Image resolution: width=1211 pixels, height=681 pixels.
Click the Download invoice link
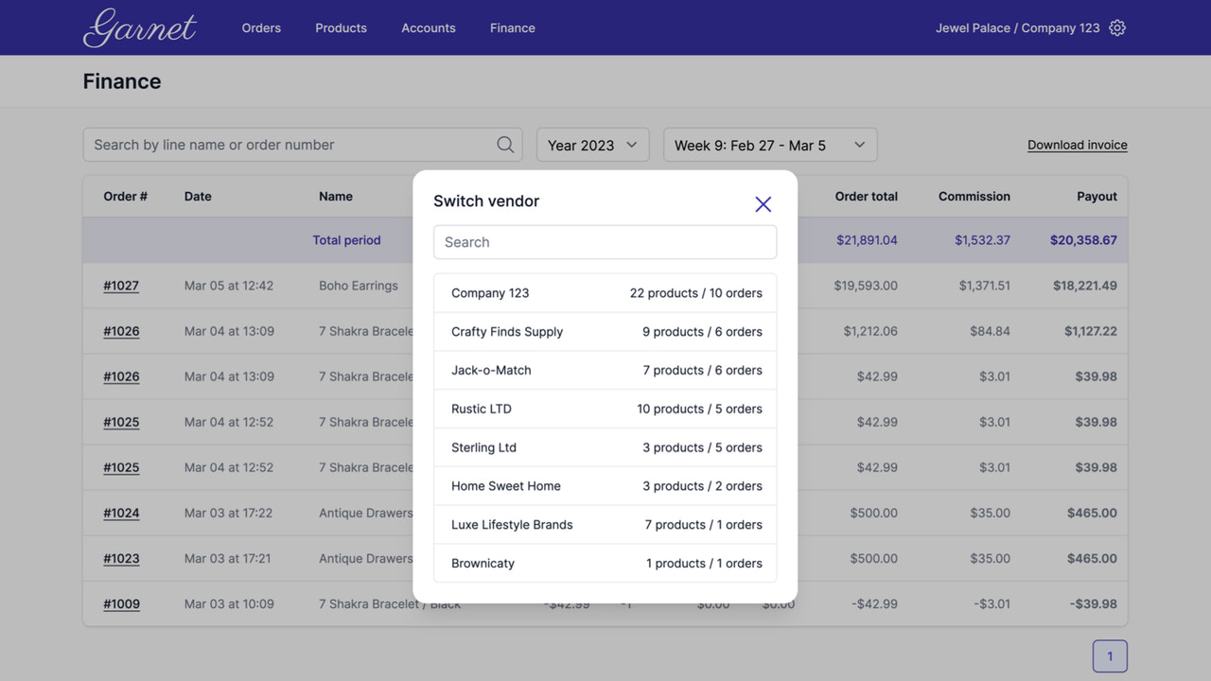(x=1077, y=144)
